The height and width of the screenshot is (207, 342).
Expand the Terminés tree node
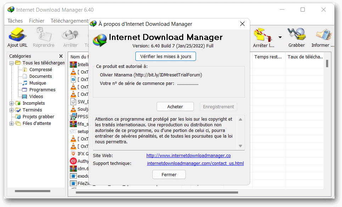coord(12,110)
